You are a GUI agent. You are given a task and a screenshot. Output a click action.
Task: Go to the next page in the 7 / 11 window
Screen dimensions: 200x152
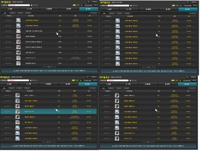click(152, 142)
